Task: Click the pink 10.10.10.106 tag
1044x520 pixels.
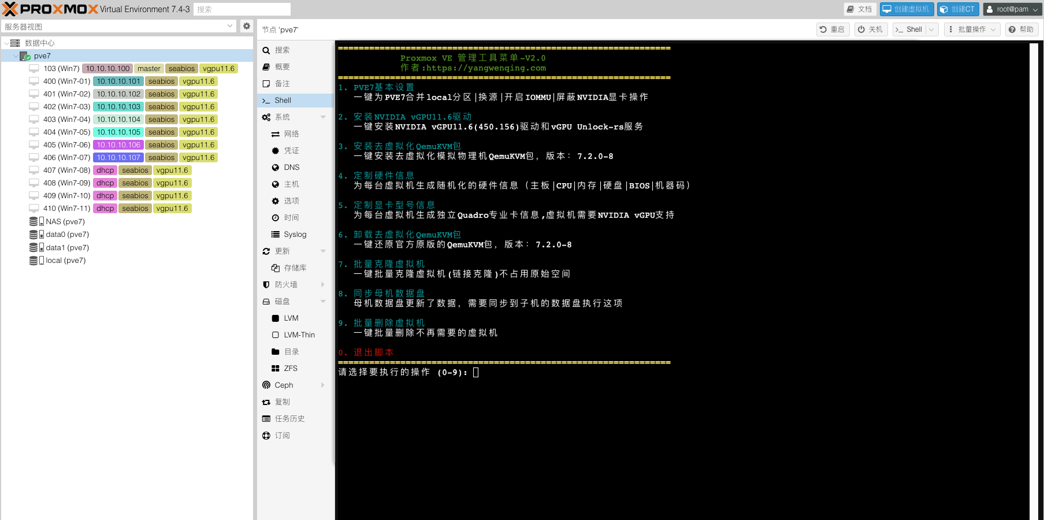Action: [x=118, y=145]
